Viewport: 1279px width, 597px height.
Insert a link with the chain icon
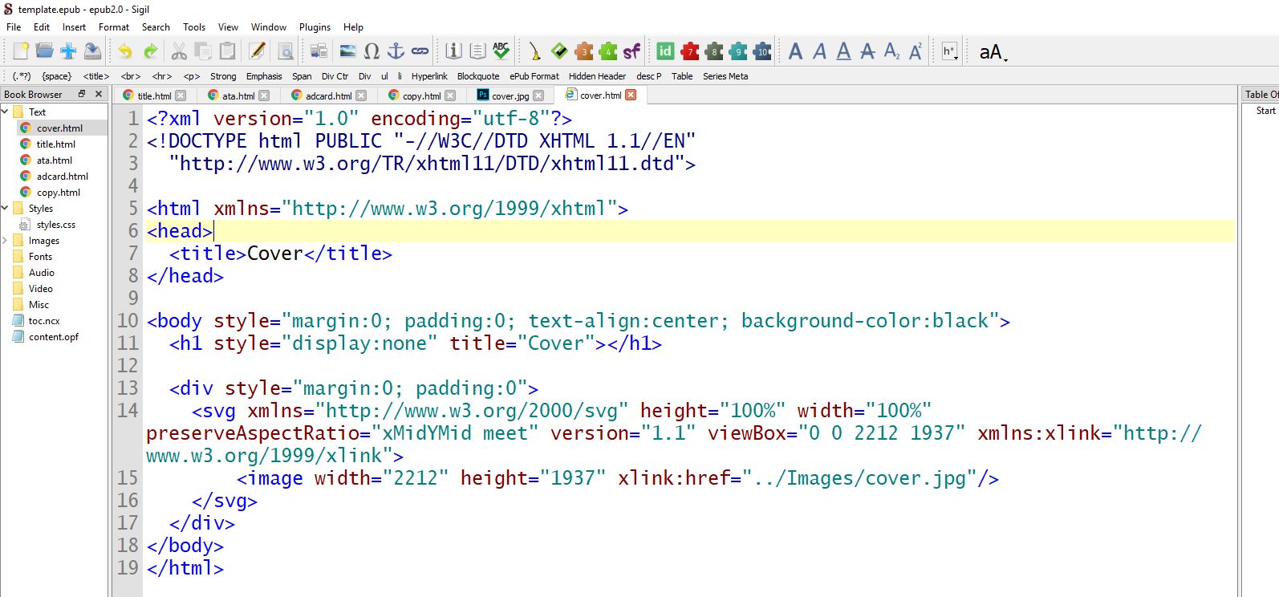(420, 51)
